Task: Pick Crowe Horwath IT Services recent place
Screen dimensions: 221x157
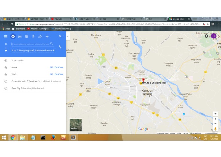Action: tap(33, 81)
